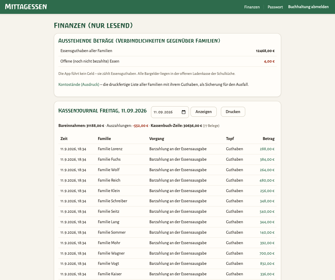This screenshot has width=335, height=280.
Task: Click Buchhaltung abmelden to log out
Action: point(308,7)
